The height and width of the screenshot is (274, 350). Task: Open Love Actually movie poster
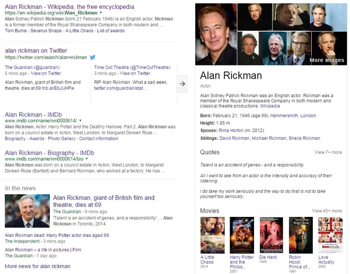330,235
